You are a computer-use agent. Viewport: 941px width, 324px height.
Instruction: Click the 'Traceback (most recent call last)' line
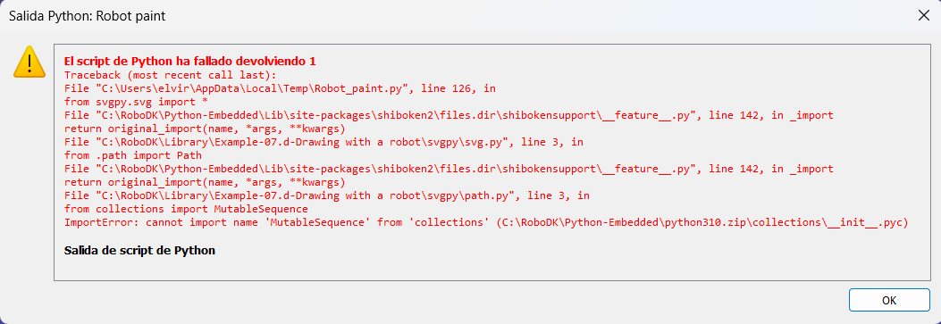point(170,75)
